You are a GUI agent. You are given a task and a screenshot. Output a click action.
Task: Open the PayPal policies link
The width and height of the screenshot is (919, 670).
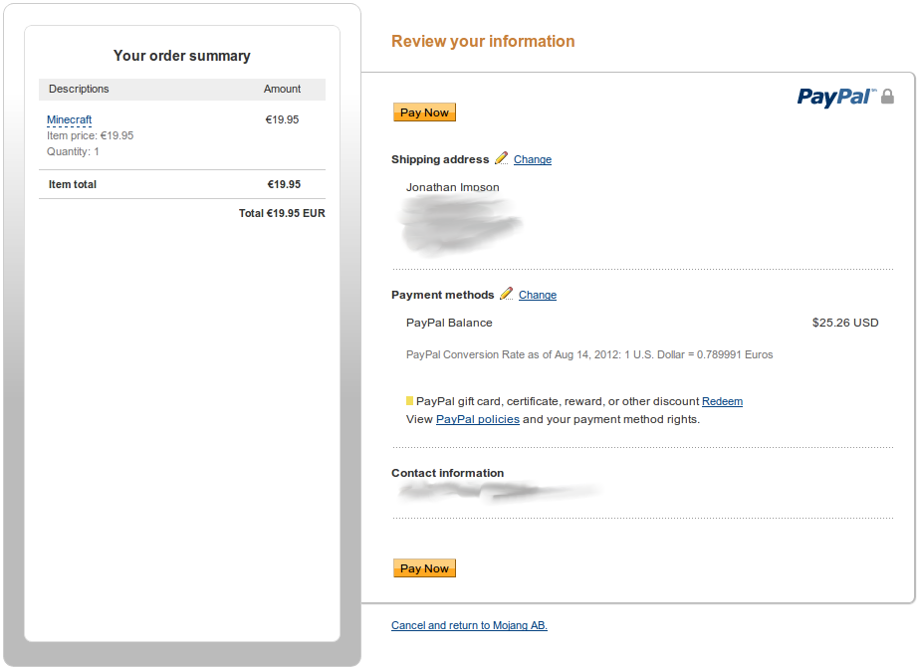(478, 419)
